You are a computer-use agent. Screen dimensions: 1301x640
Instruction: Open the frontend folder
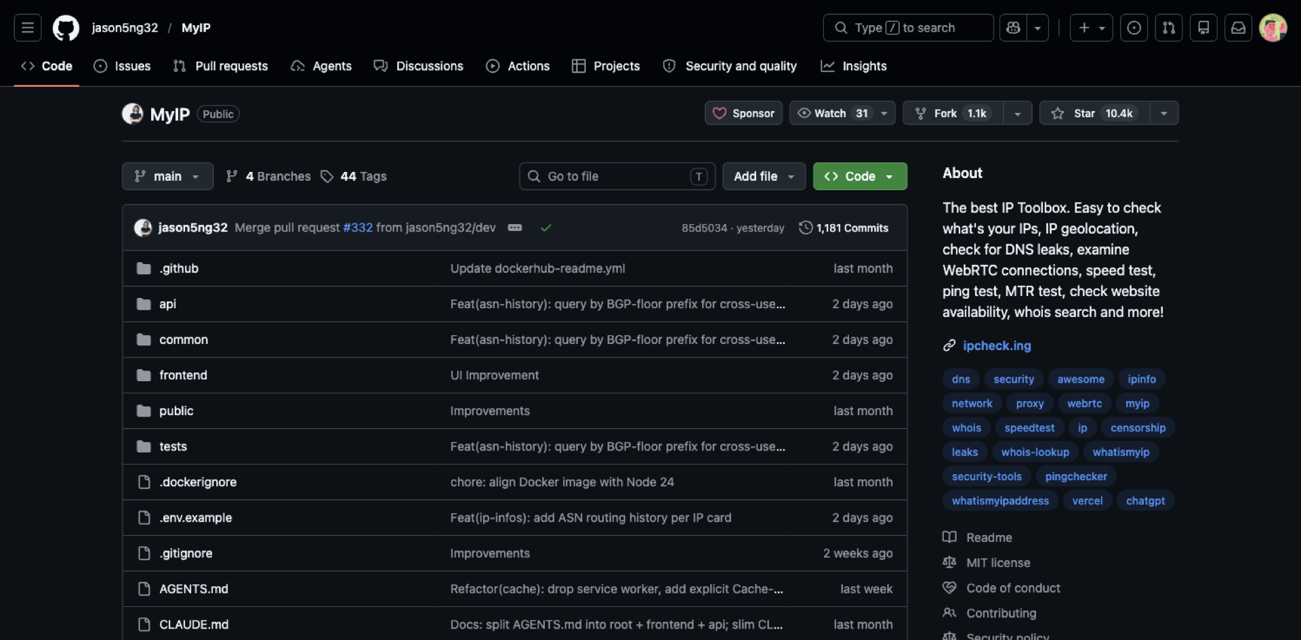pos(183,375)
